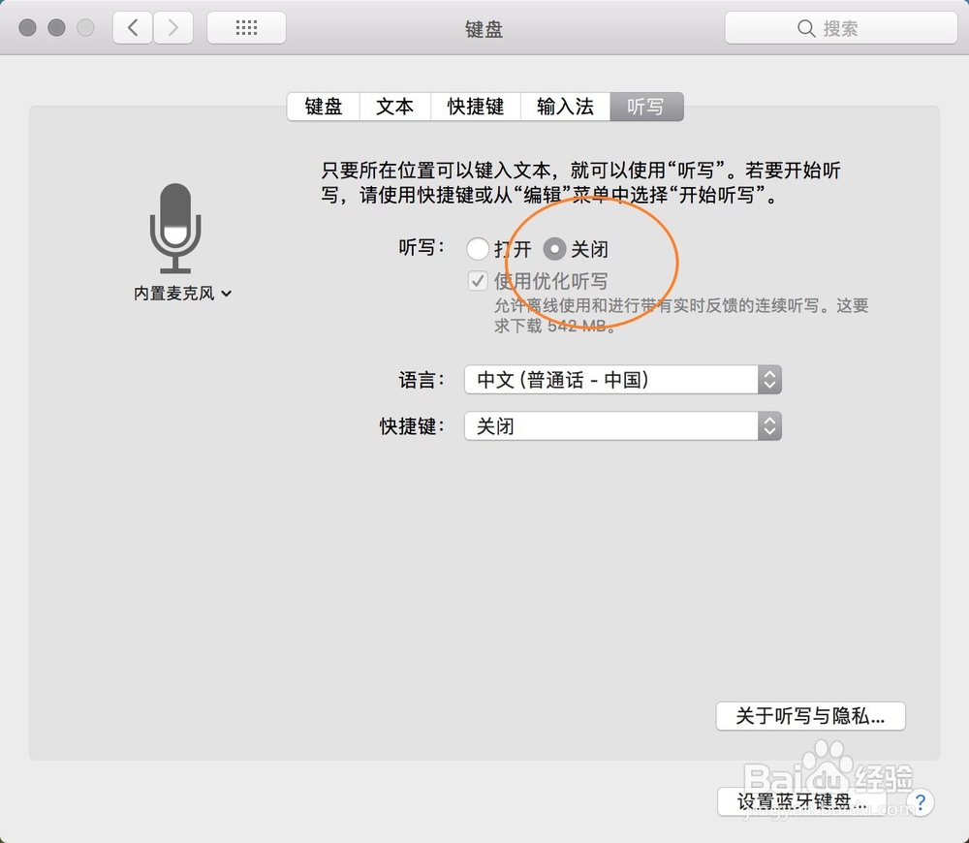Image resolution: width=969 pixels, height=843 pixels.
Task: Select the 文本 tab
Action: point(394,107)
